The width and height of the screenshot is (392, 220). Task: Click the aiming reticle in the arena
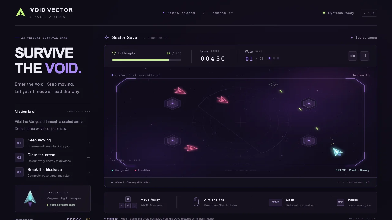pos(273,84)
